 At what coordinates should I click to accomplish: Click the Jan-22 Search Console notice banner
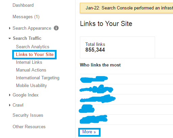(x=126, y=8)
